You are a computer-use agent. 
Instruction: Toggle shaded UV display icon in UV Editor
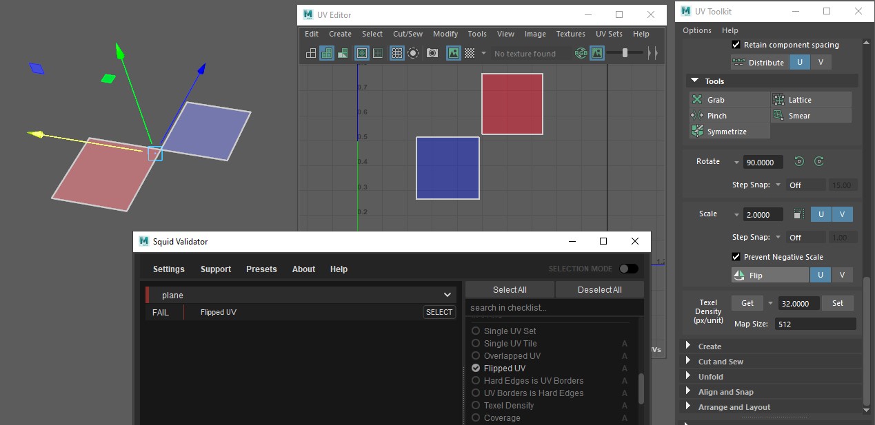[327, 53]
